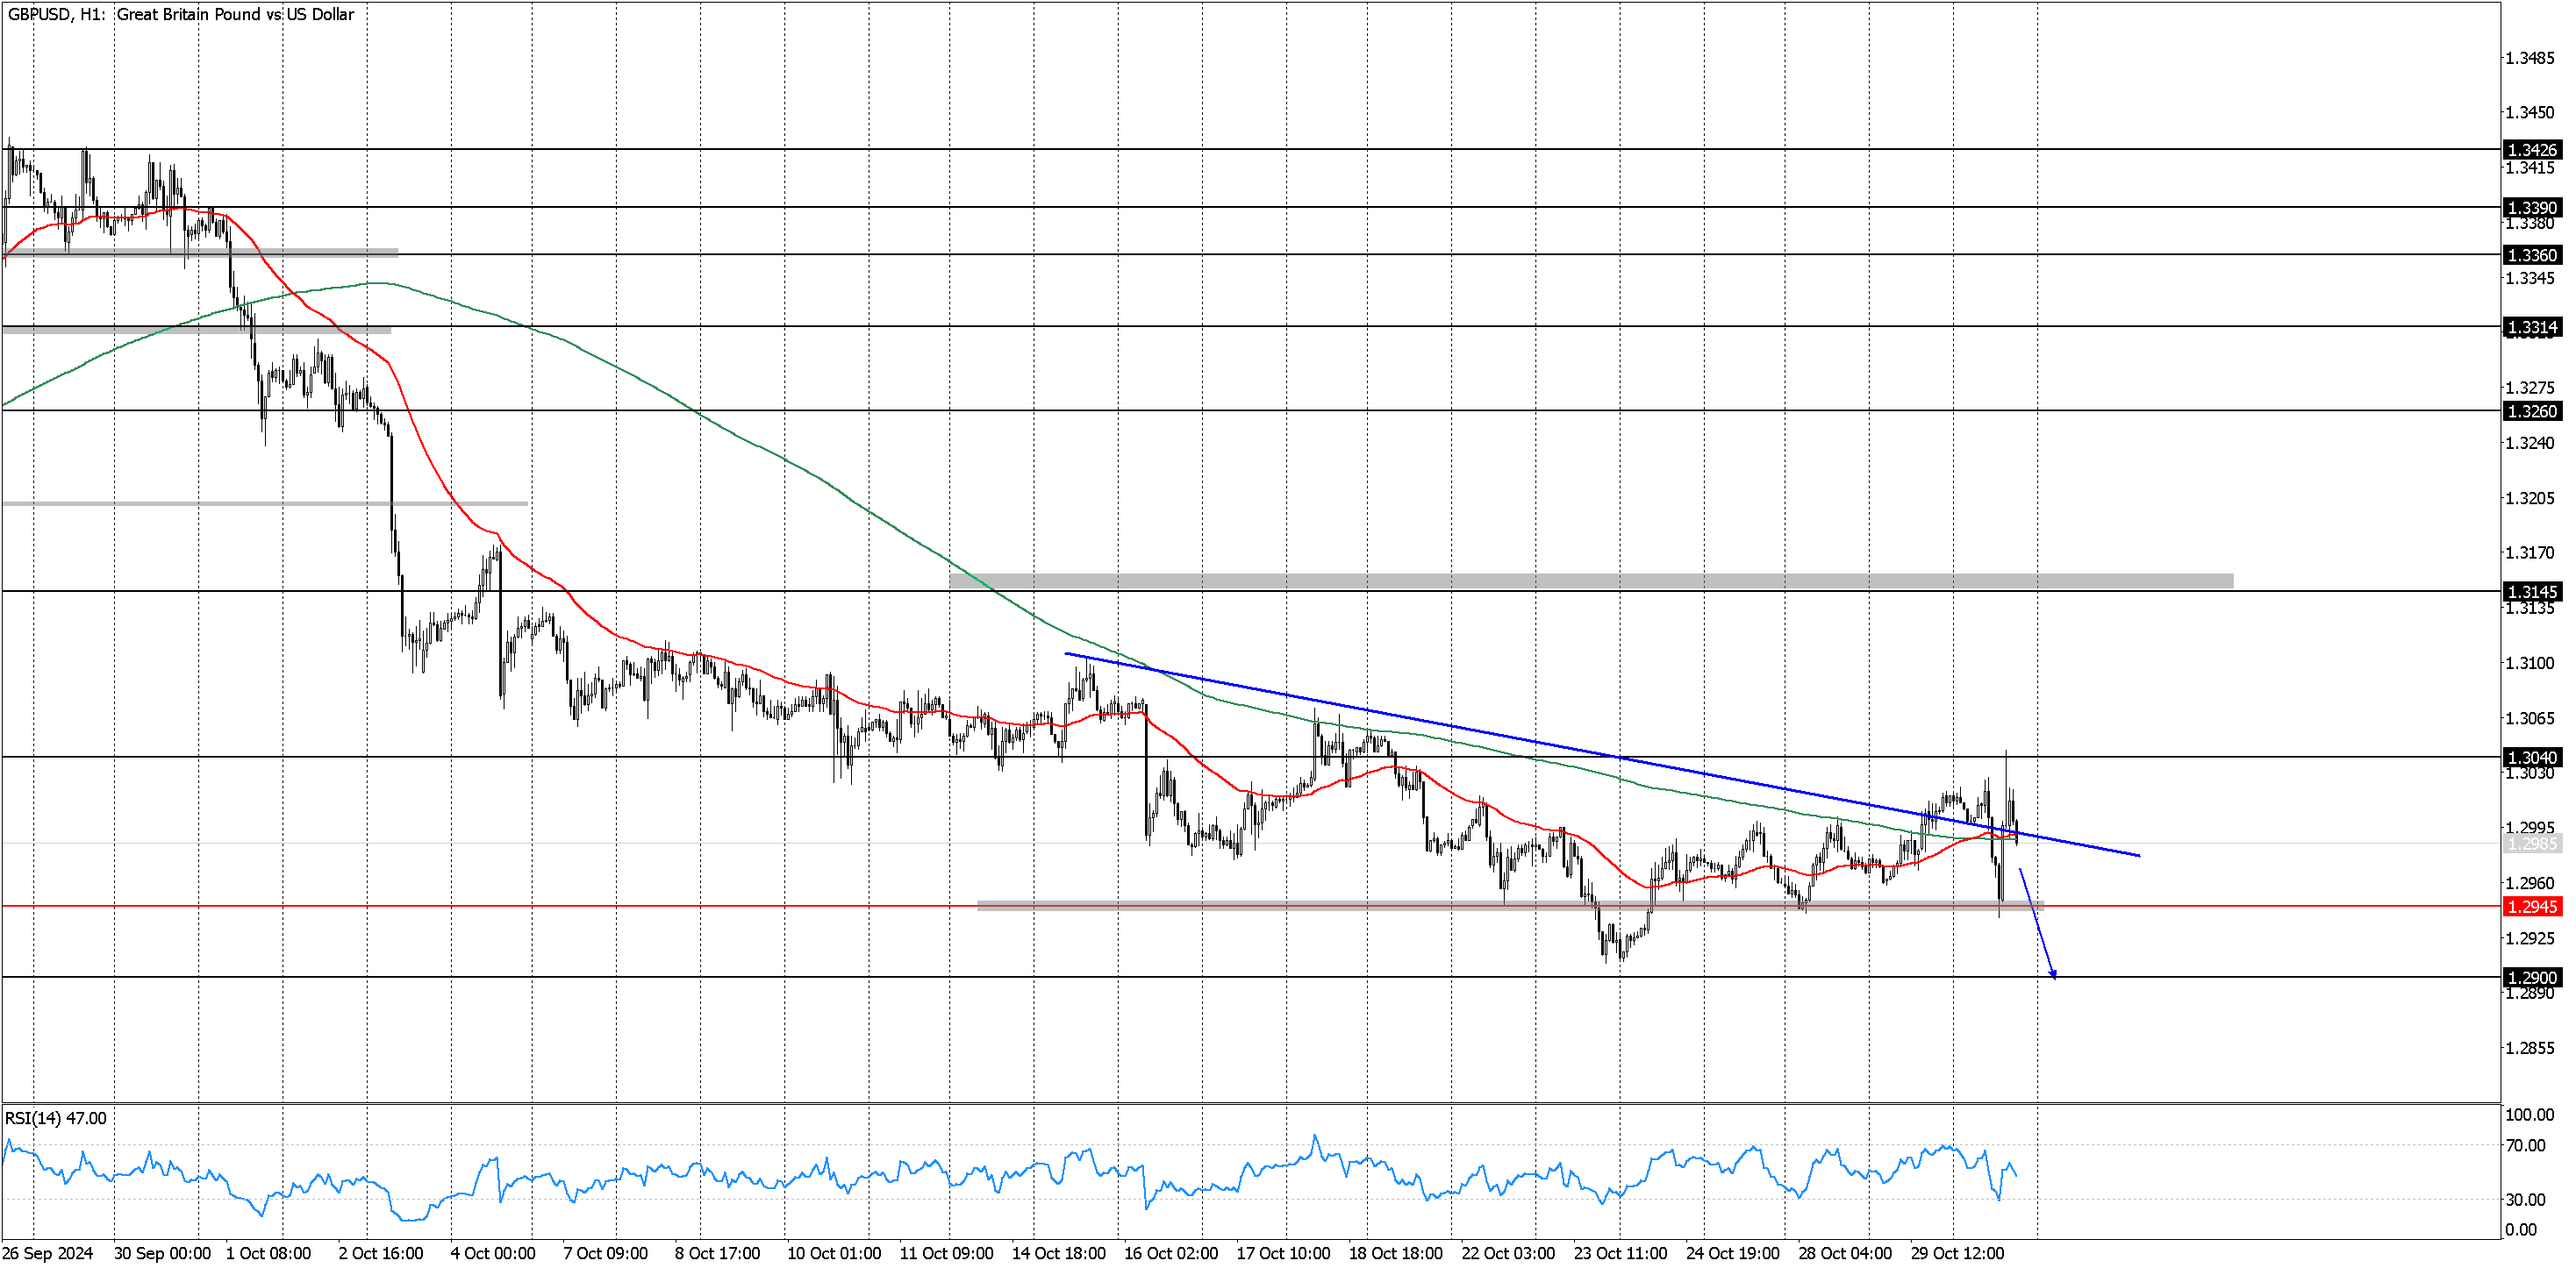The height and width of the screenshot is (1268, 2576).
Task: Click the 1 Oct 08:00 time label
Action: coord(269,1254)
